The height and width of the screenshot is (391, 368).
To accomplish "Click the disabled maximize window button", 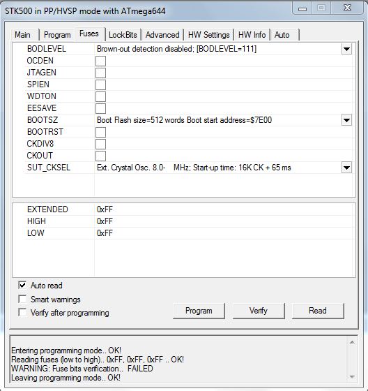I will [x=321, y=8].
